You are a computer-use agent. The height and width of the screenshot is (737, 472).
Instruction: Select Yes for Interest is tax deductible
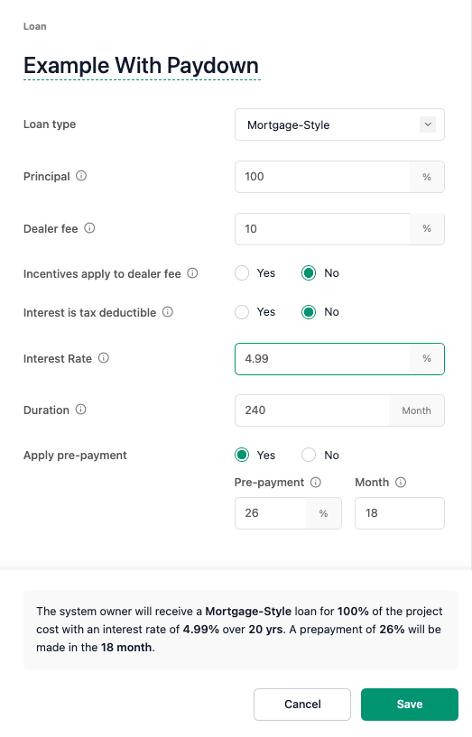(x=242, y=312)
